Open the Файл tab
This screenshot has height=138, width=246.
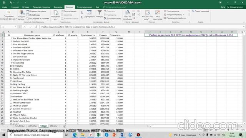(x=5, y=7)
